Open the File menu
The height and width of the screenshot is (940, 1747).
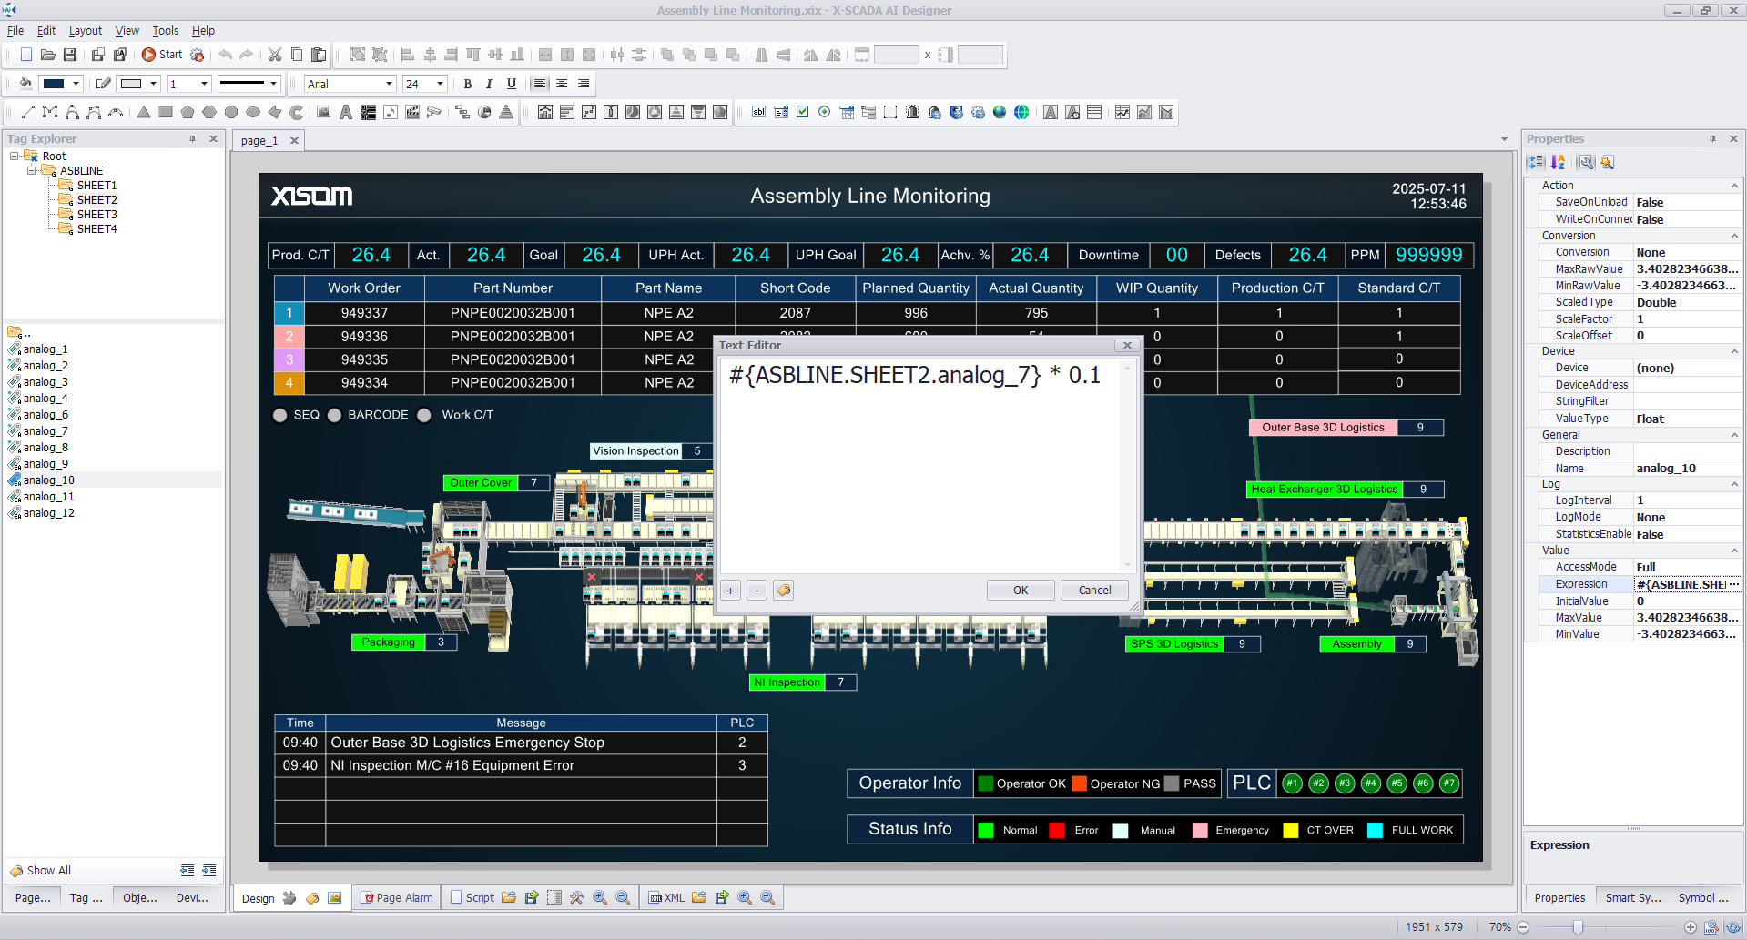click(x=15, y=31)
